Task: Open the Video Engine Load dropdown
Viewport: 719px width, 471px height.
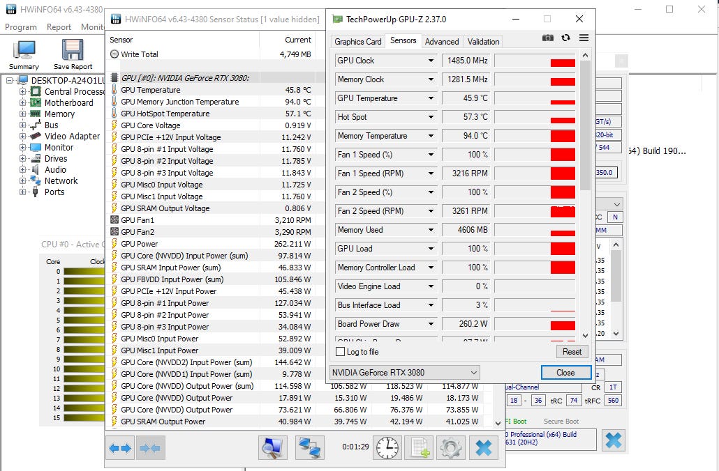Action: 431,286
